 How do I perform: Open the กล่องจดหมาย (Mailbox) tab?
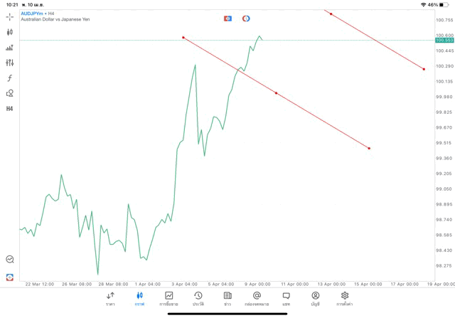tap(257, 299)
